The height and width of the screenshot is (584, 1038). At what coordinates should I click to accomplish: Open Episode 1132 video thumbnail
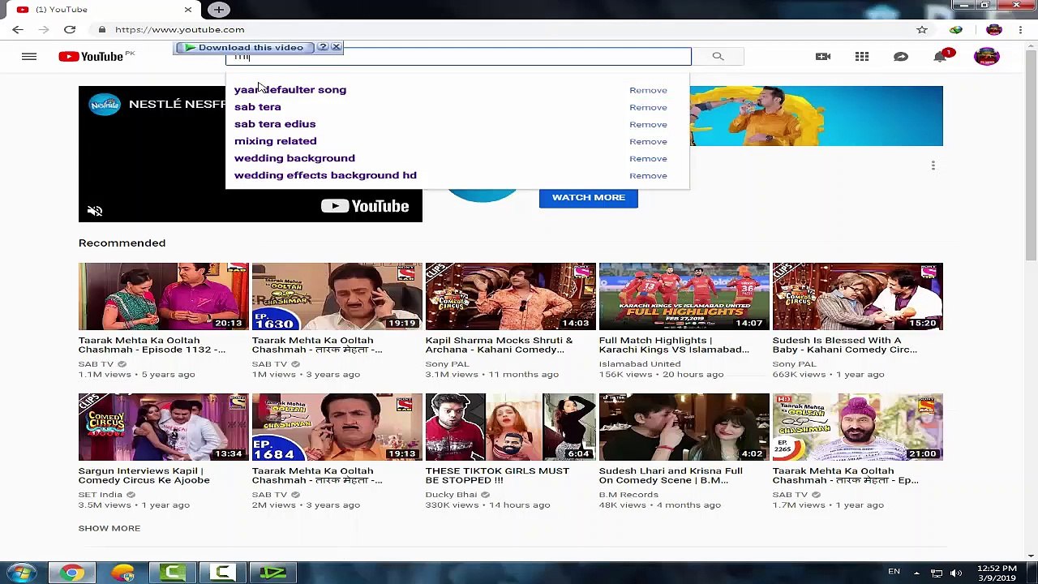(164, 296)
